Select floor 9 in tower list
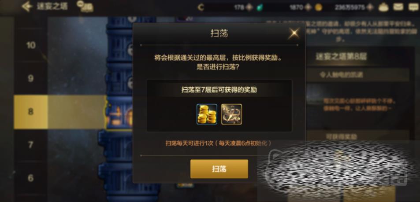Image resolution: width=420 pixels, height=202 pixels. [31, 78]
